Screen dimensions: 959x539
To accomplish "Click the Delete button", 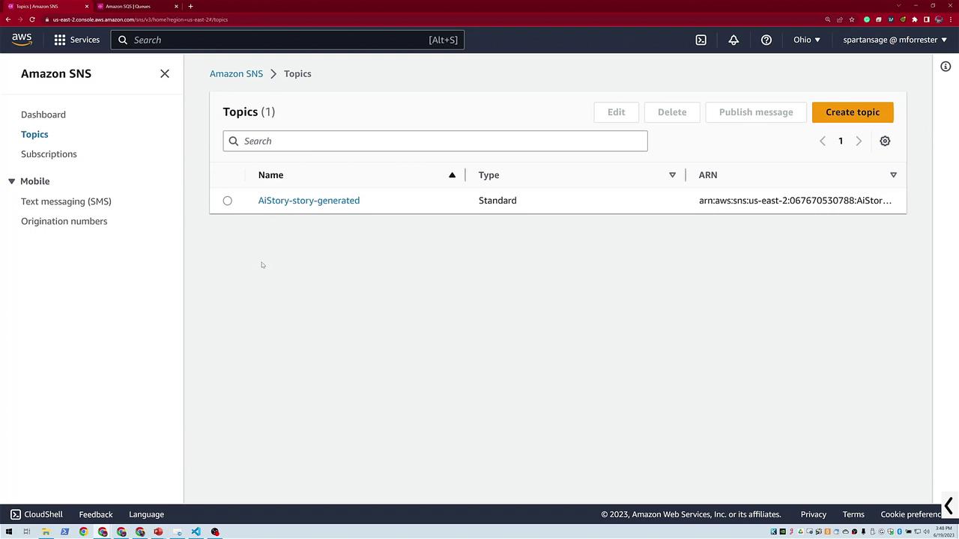I will pyautogui.click(x=672, y=112).
